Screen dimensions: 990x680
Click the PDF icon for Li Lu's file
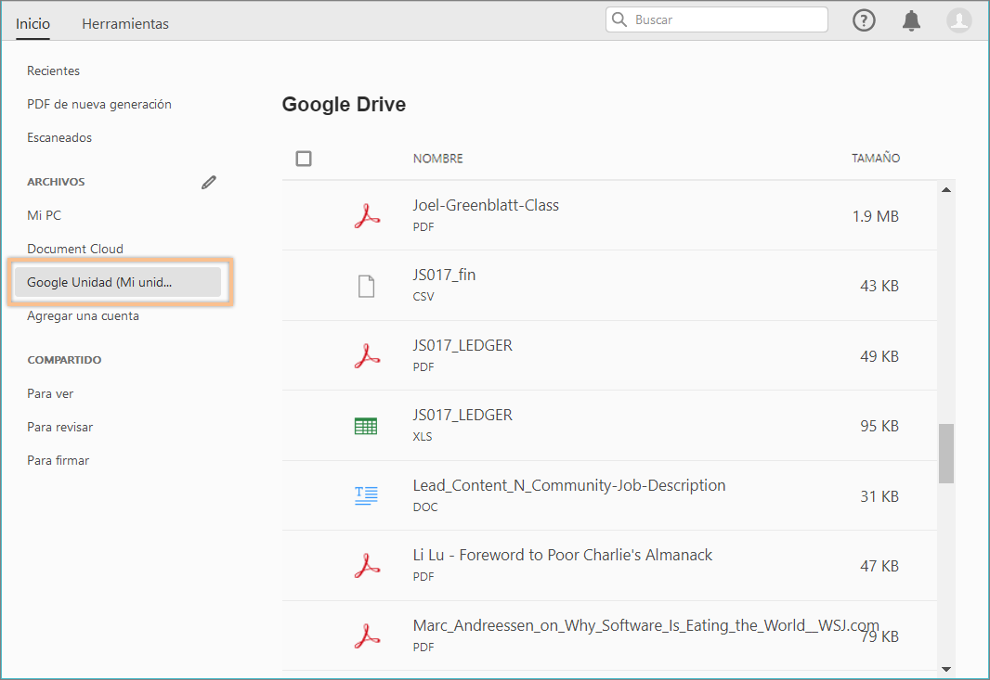367,565
